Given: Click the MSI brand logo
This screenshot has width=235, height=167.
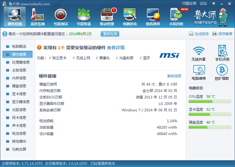Looking at the screenshot, I should (x=169, y=55).
